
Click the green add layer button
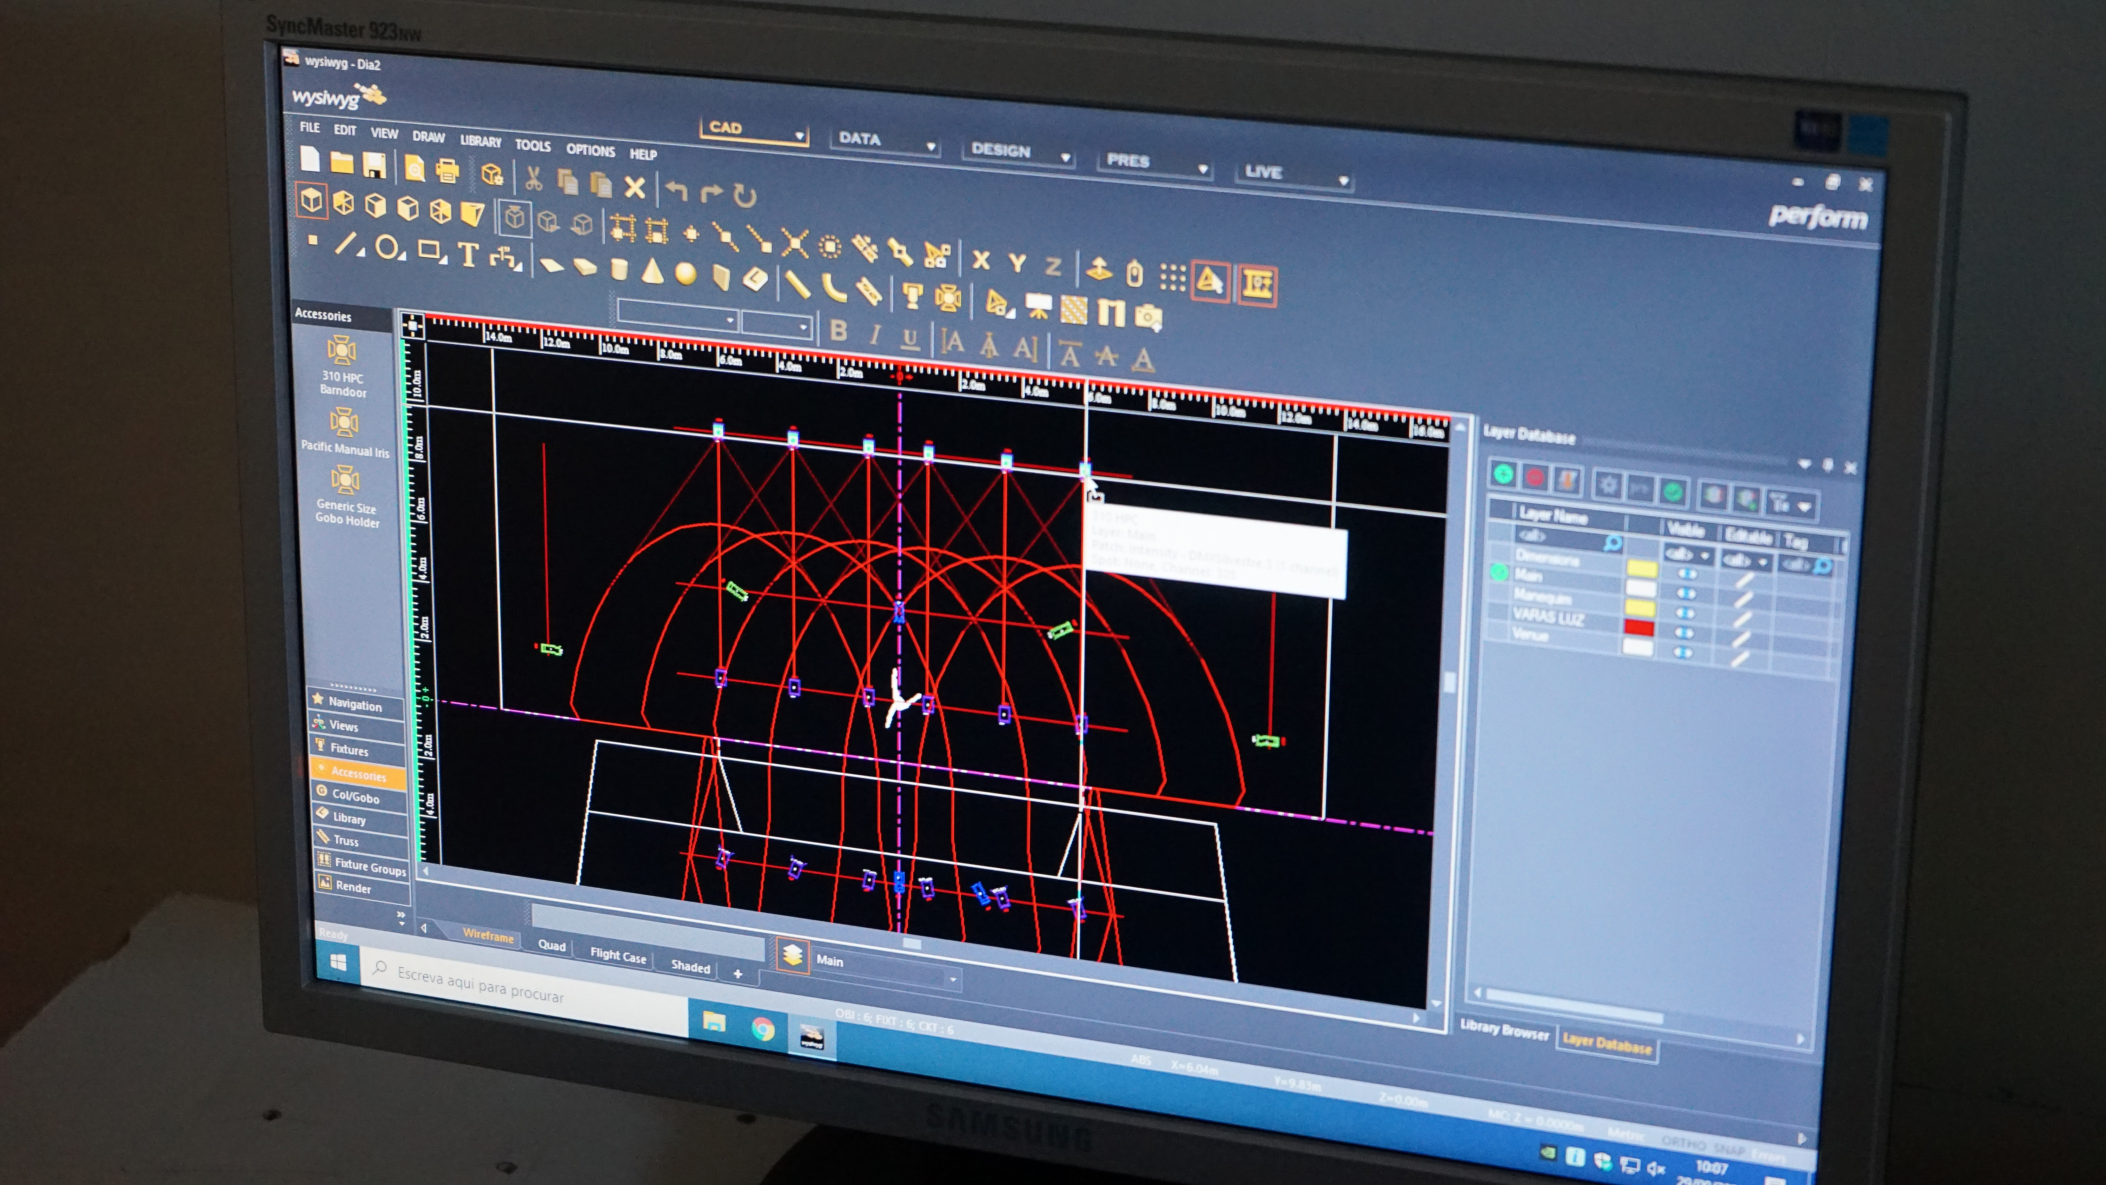pos(1503,474)
